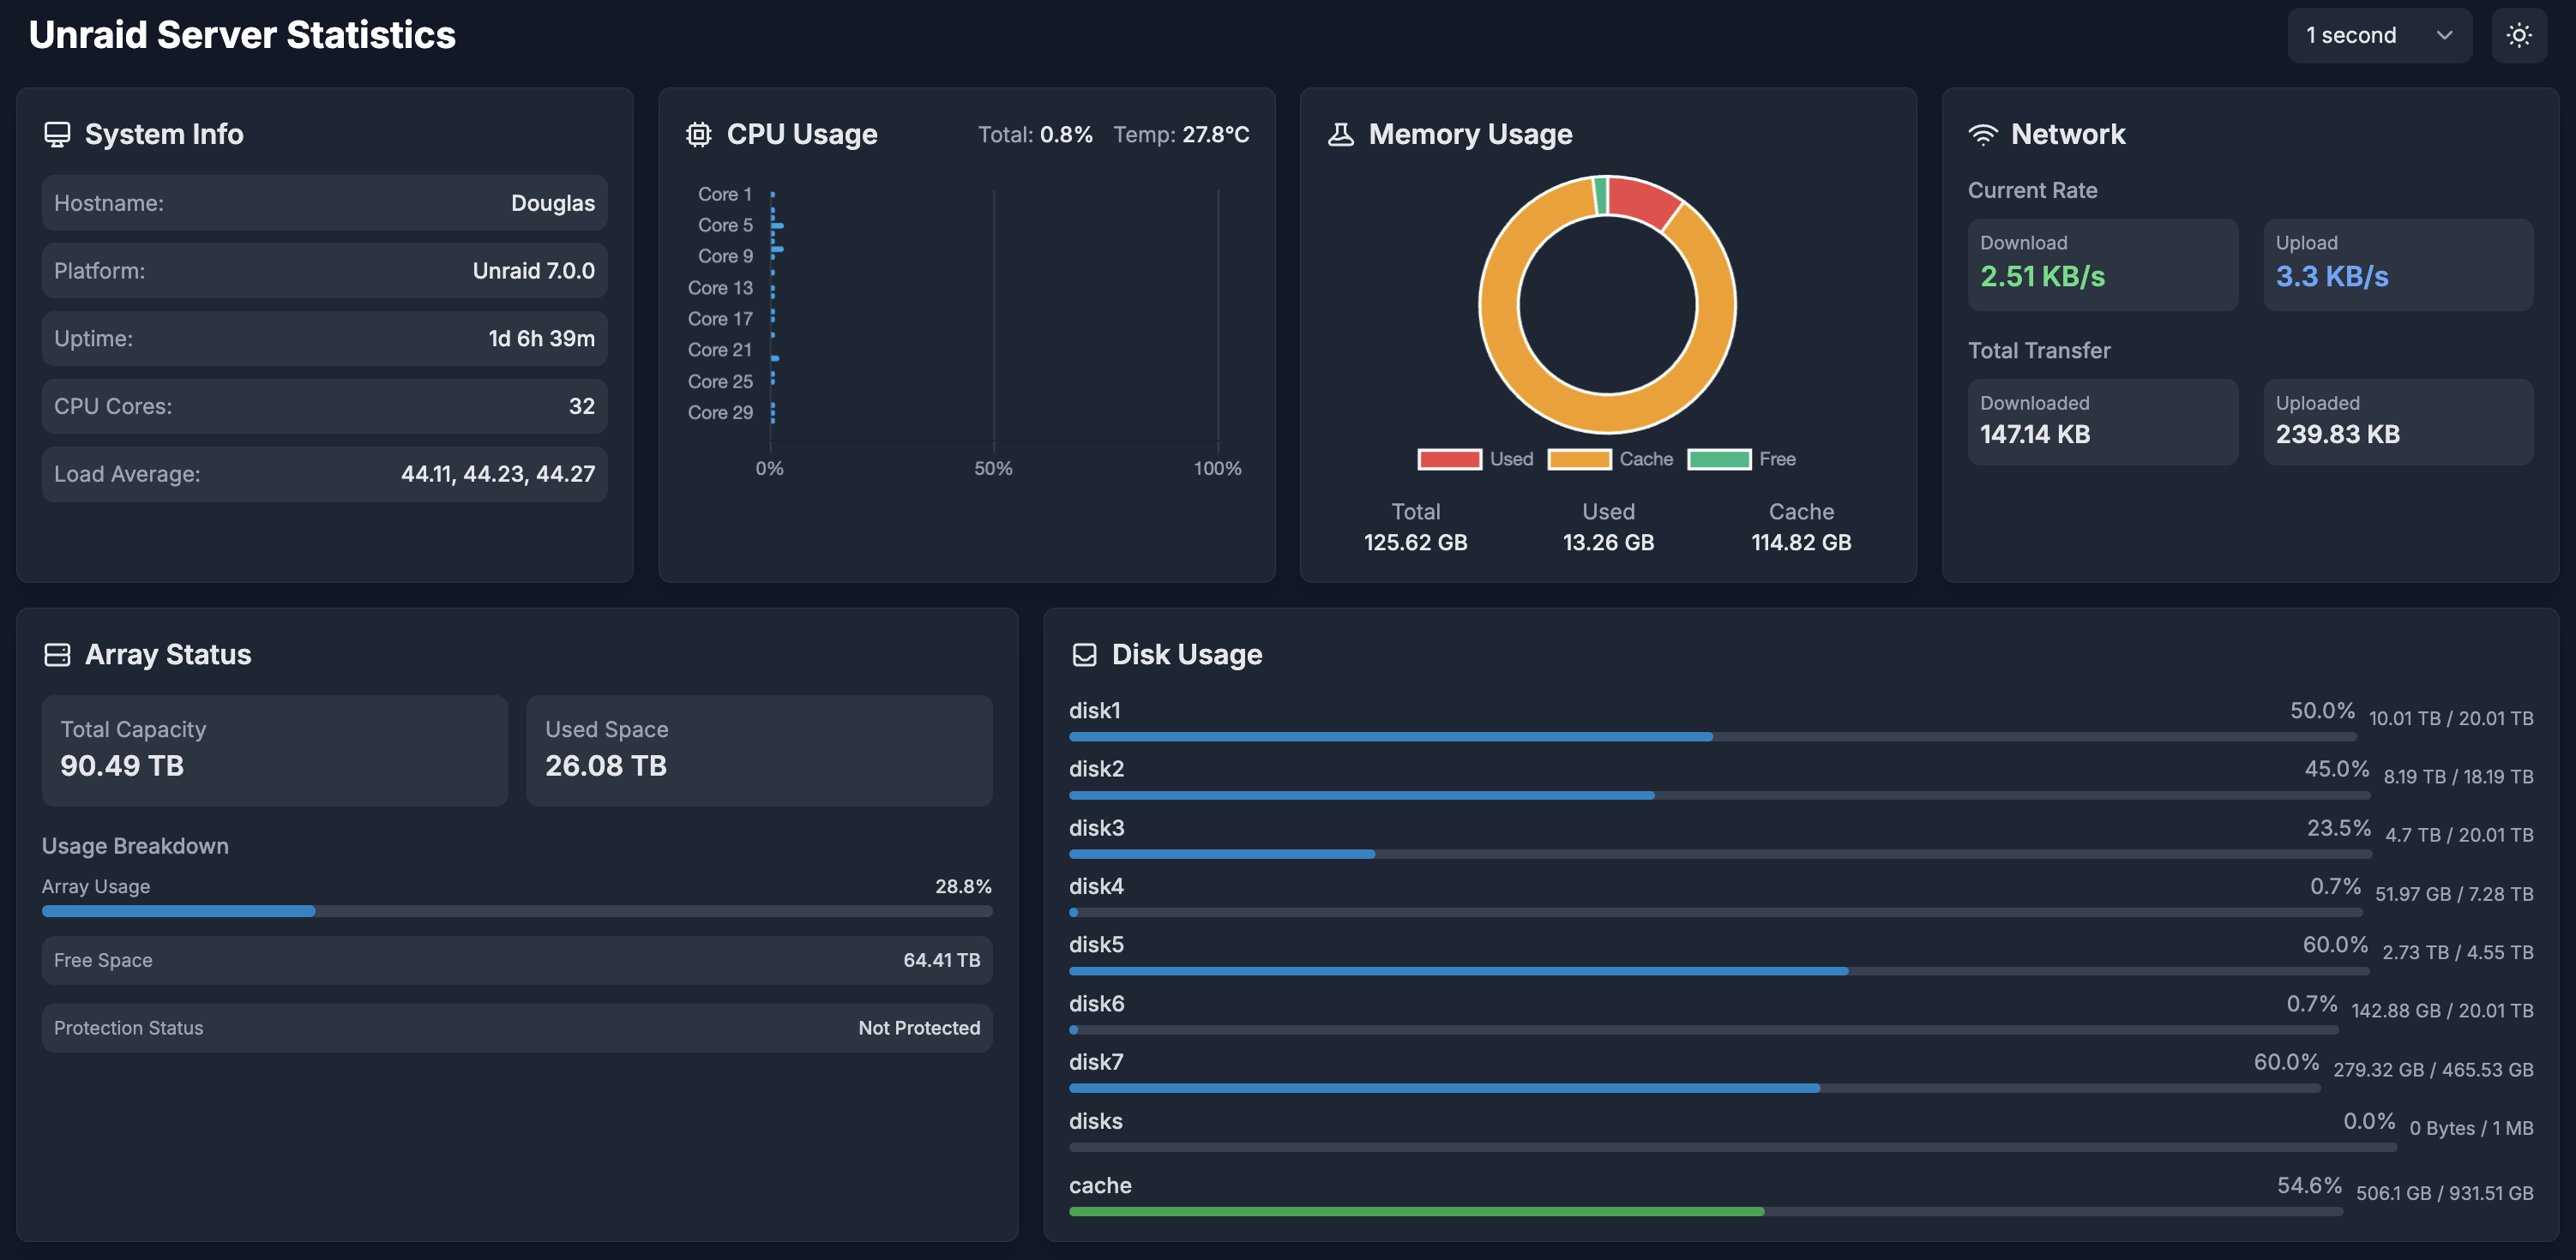Click the CPU Usage chip icon

click(699, 134)
